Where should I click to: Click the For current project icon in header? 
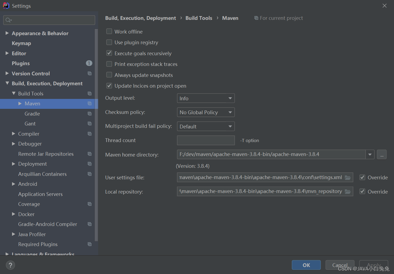tap(256, 18)
